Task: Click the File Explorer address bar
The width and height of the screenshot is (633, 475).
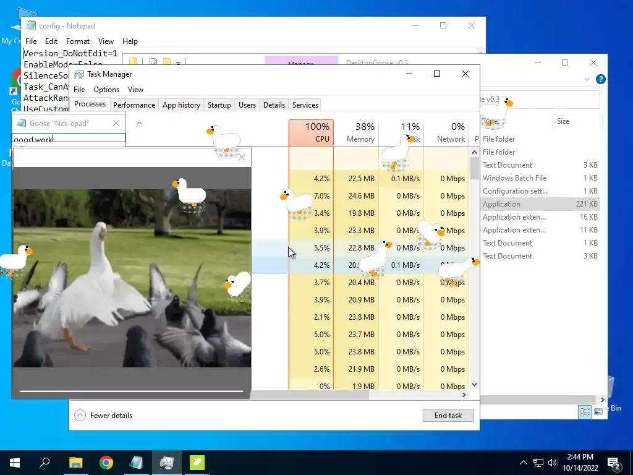Action: pyautogui.click(x=540, y=100)
